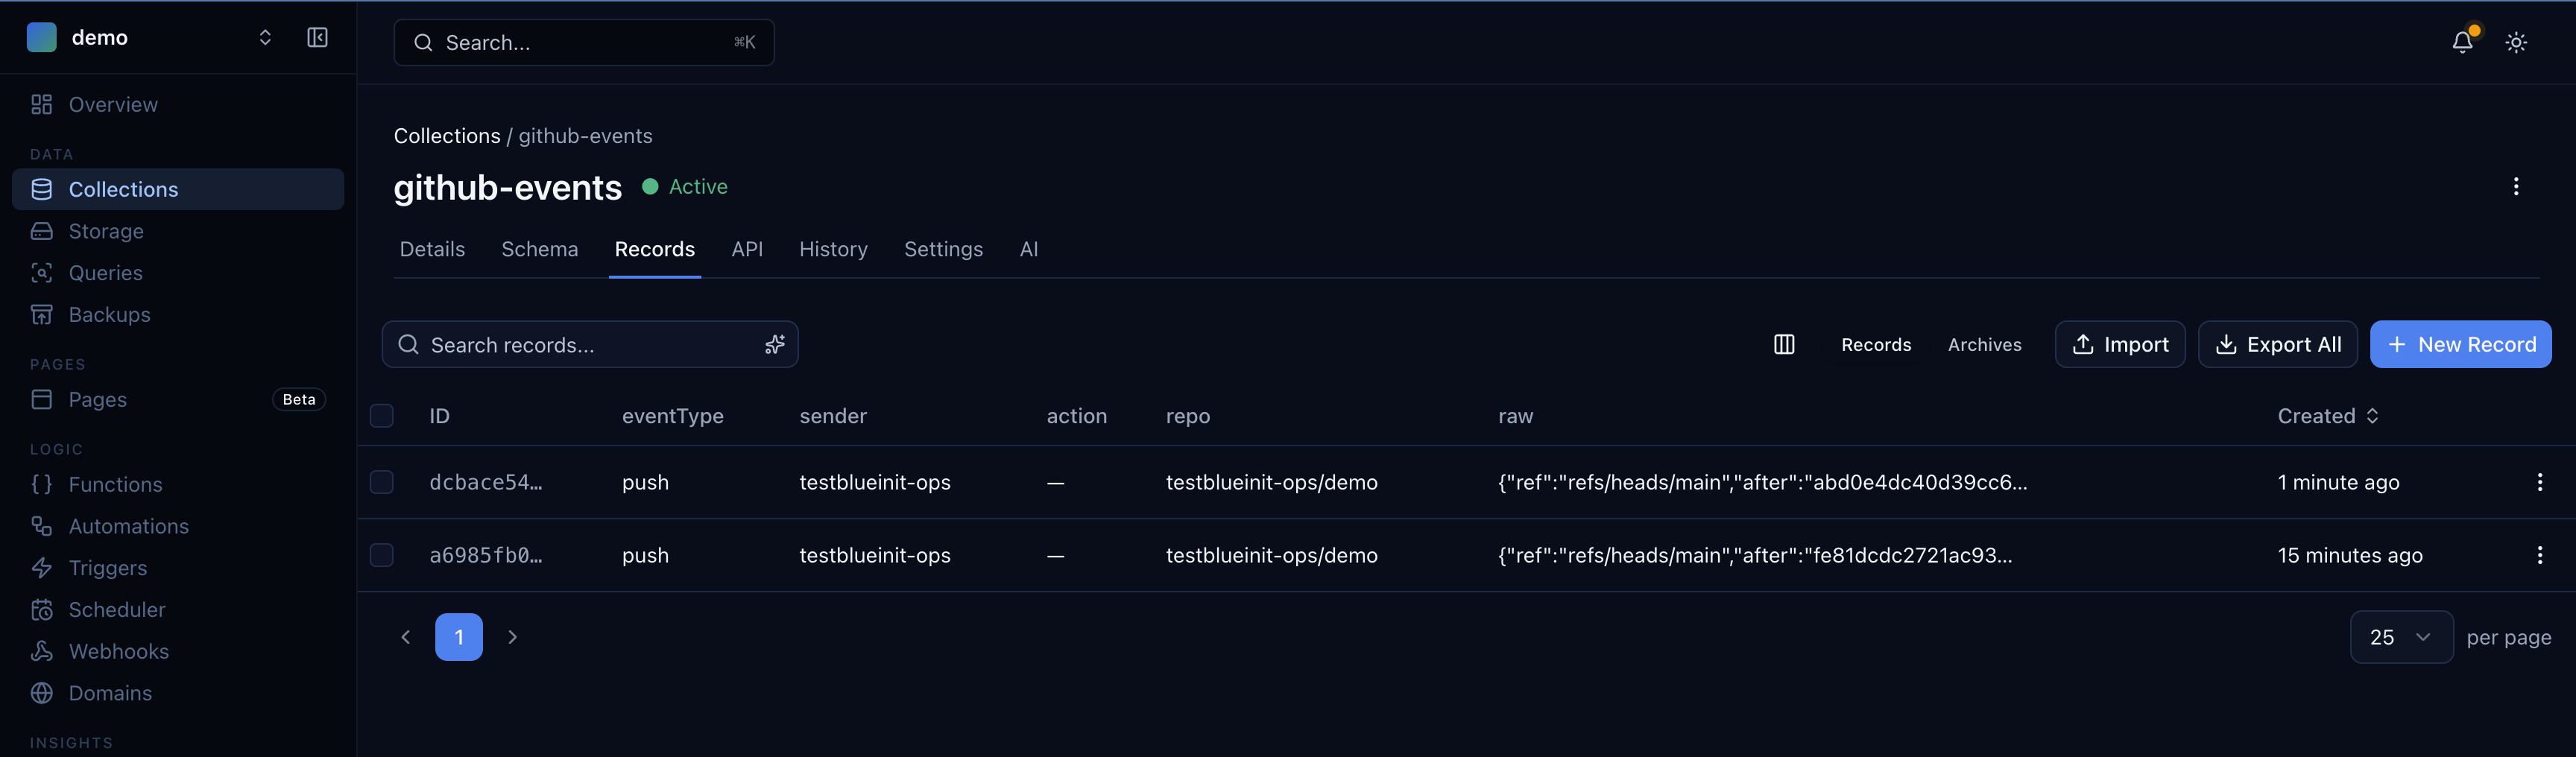Viewport: 2576px width, 757px height.
Task: Open the workspace switcher next to demo
Action: (264, 37)
